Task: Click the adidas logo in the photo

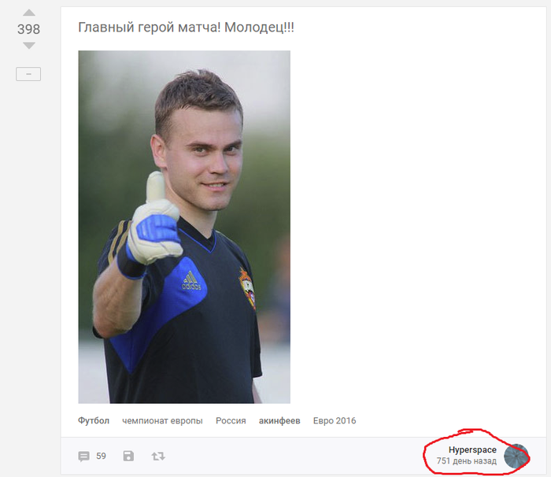Action: coord(191,281)
